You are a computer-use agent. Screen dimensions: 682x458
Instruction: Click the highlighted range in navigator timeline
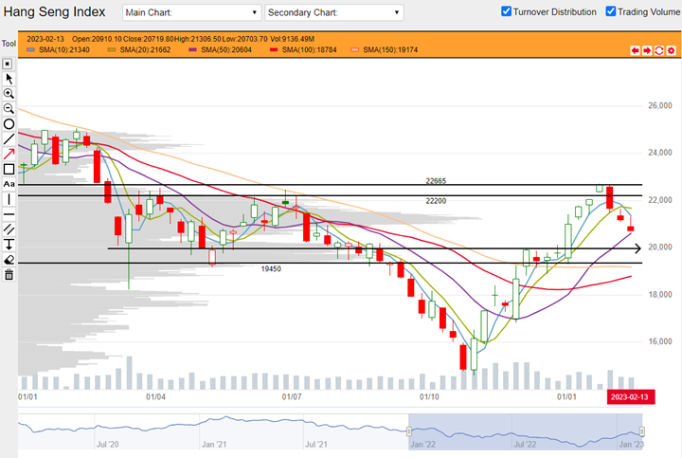[x=526, y=431]
